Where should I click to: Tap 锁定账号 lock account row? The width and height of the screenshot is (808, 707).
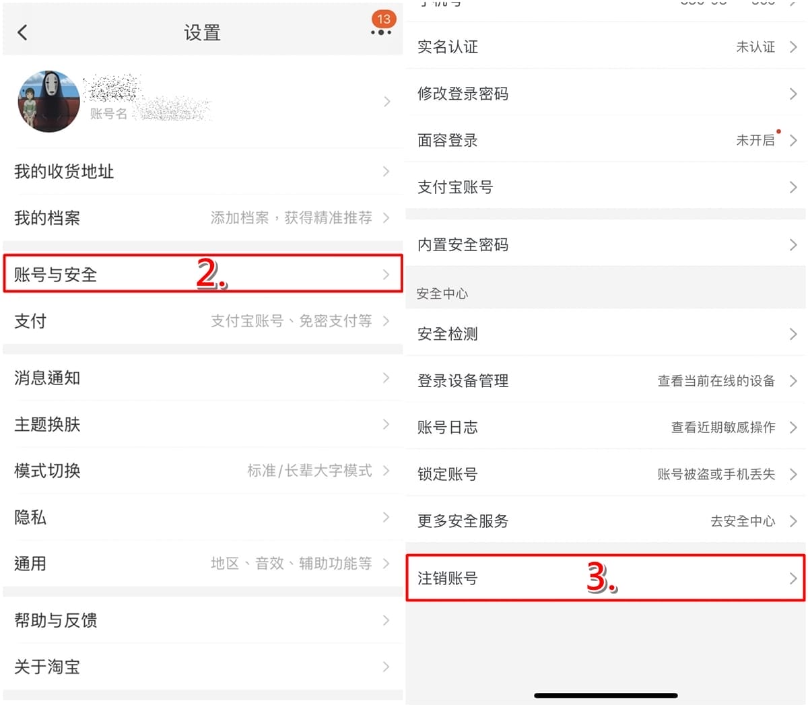pyautogui.click(x=605, y=474)
